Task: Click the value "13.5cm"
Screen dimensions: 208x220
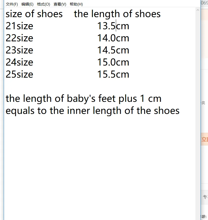Action: (x=113, y=26)
